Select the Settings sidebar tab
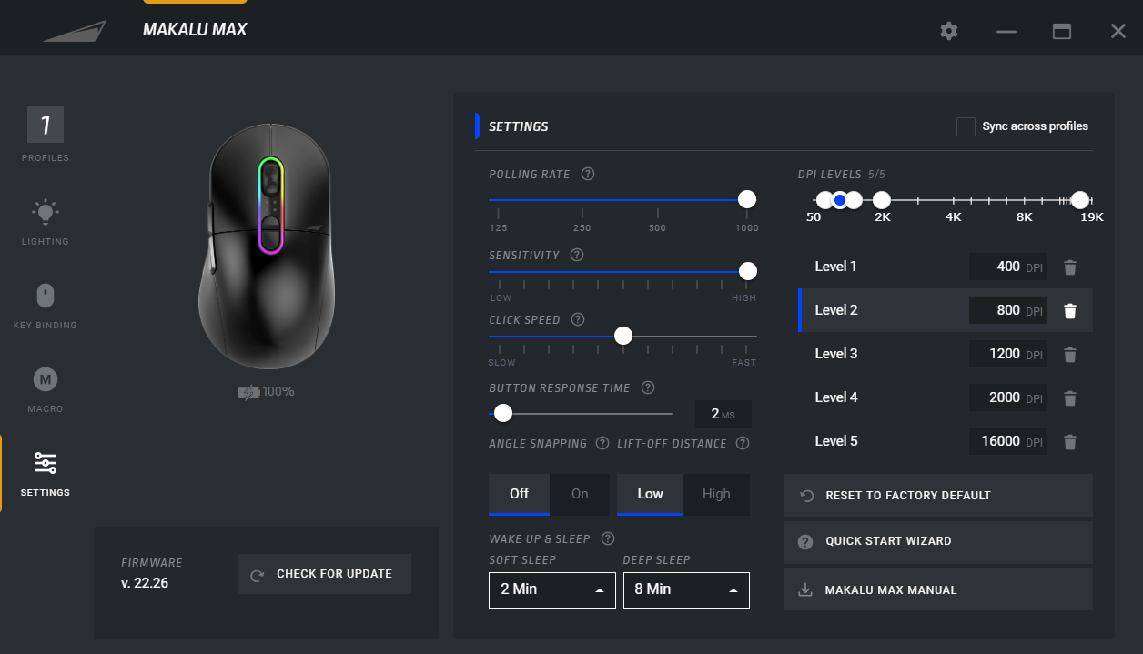1143x654 pixels. 46,474
